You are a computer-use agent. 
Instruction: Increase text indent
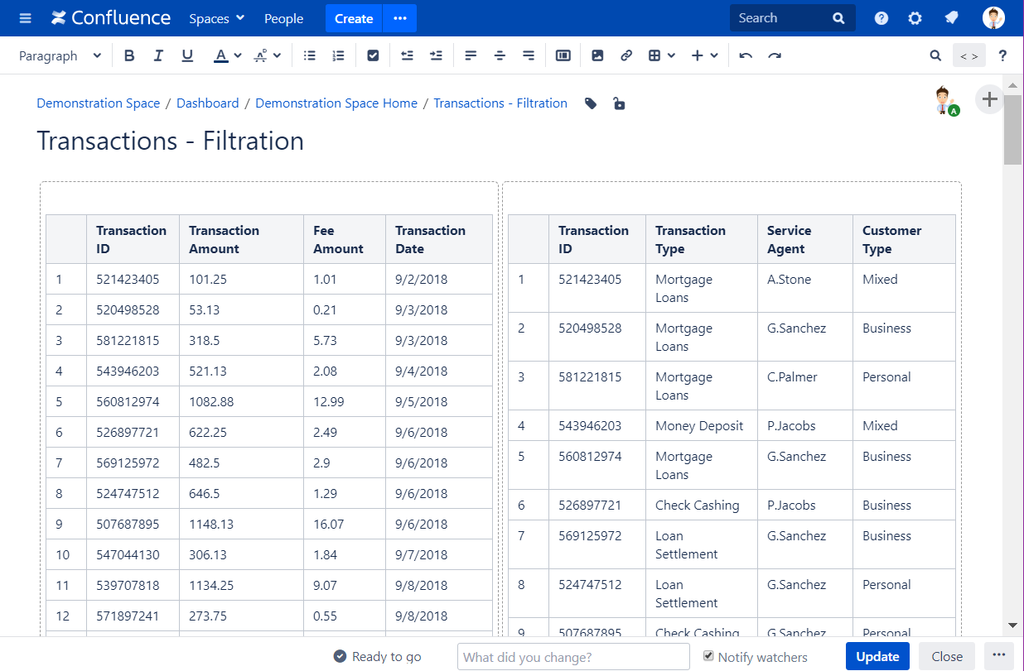436,55
